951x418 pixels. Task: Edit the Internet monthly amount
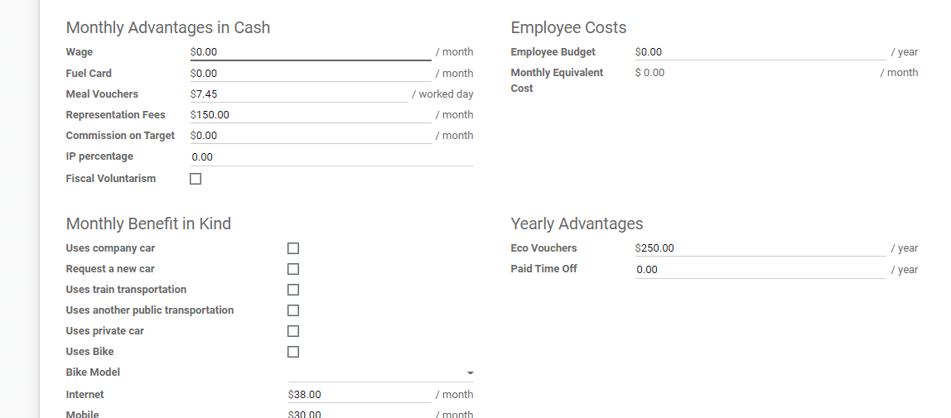[360, 394]
